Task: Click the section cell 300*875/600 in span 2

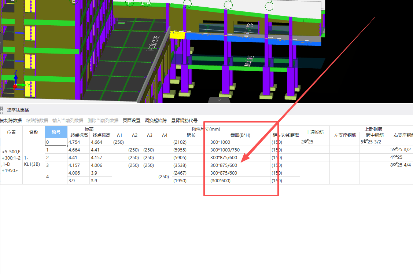Action: (x=240, y=157)
